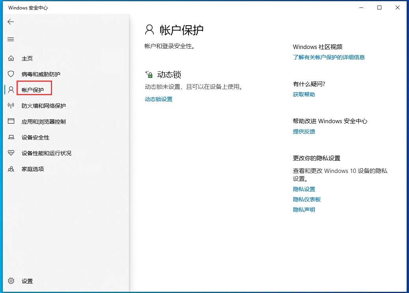Click the back arrow icon
Viewport: 409px width, 293px height.
coord(11,22)
